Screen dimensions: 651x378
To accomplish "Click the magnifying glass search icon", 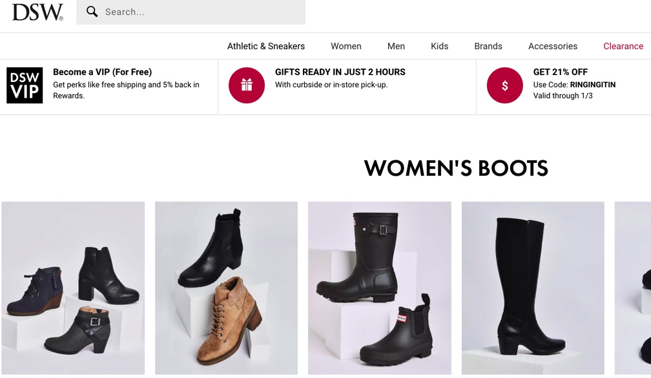I will [92, 12].
